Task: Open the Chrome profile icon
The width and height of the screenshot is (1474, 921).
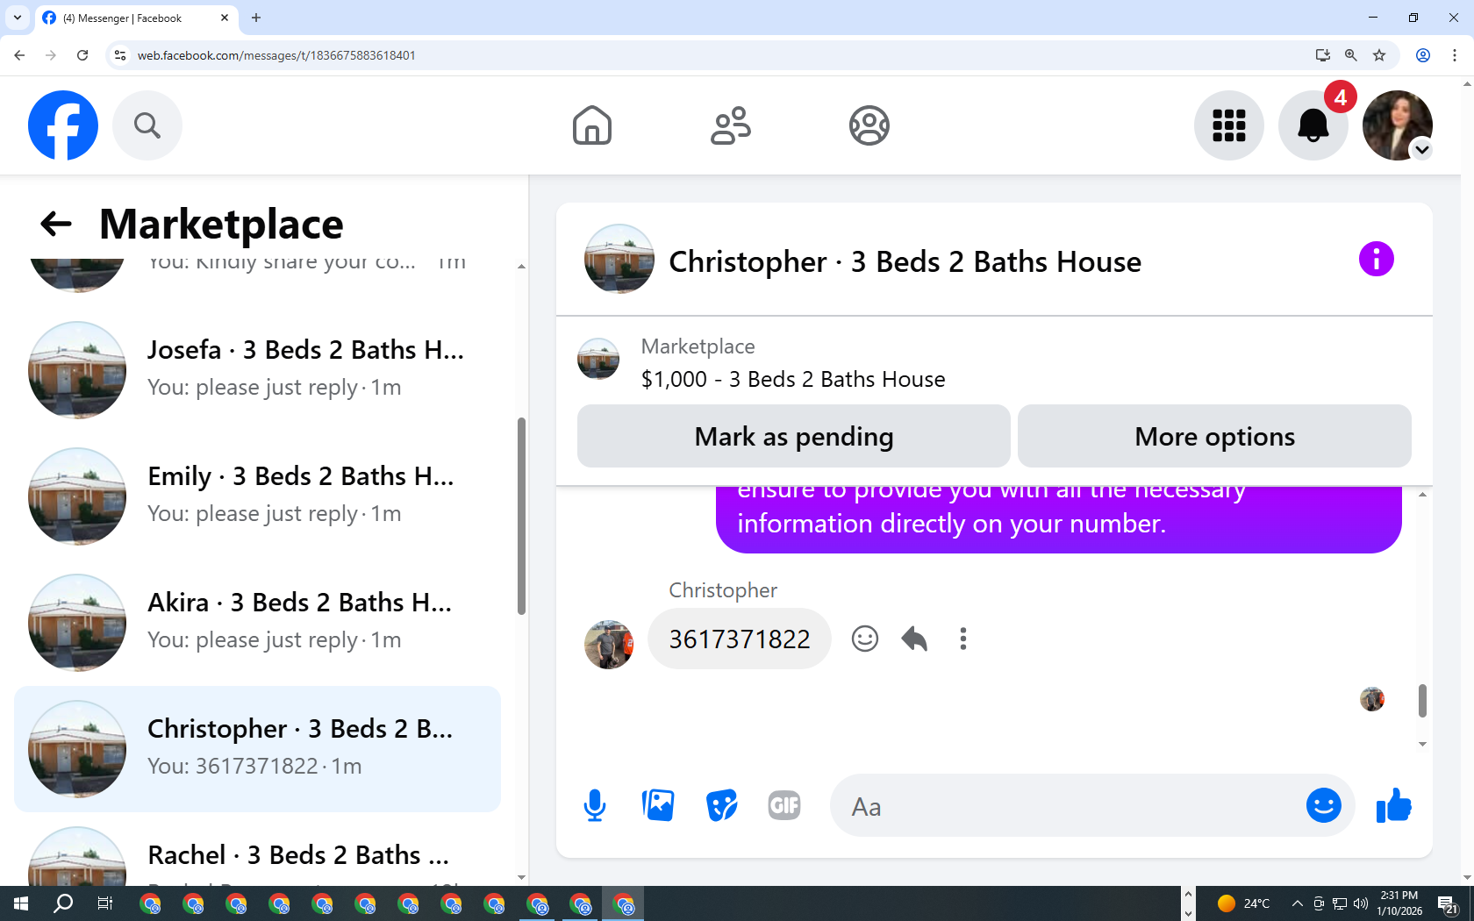Action: click(x=1423, y=55)
